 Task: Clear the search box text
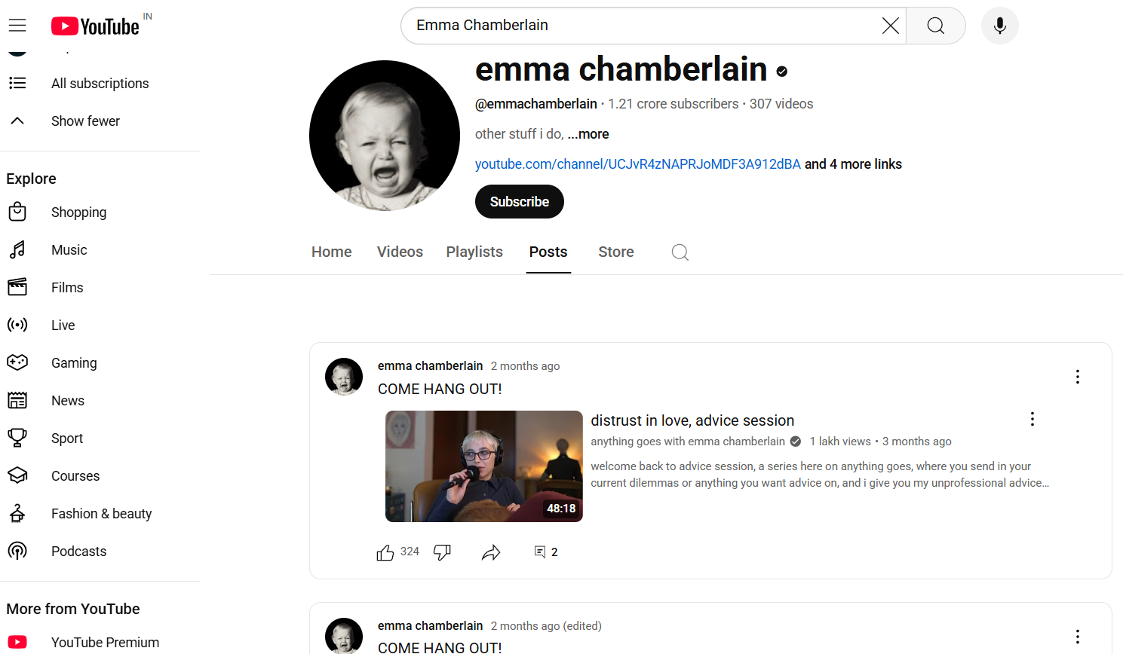pyautogui.click(x=890, y=26)
